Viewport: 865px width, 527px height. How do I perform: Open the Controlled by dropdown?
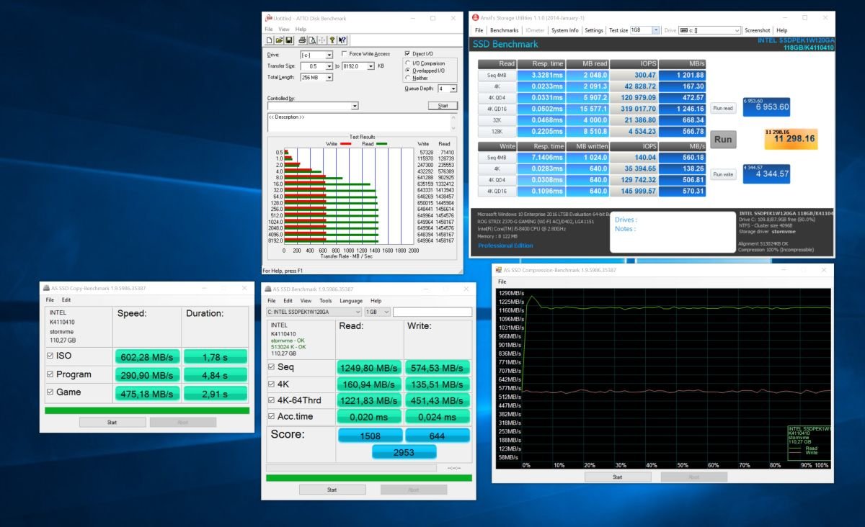[x=355, y=106]
